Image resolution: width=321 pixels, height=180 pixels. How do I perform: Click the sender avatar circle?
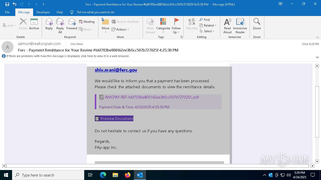coord(8,47)
